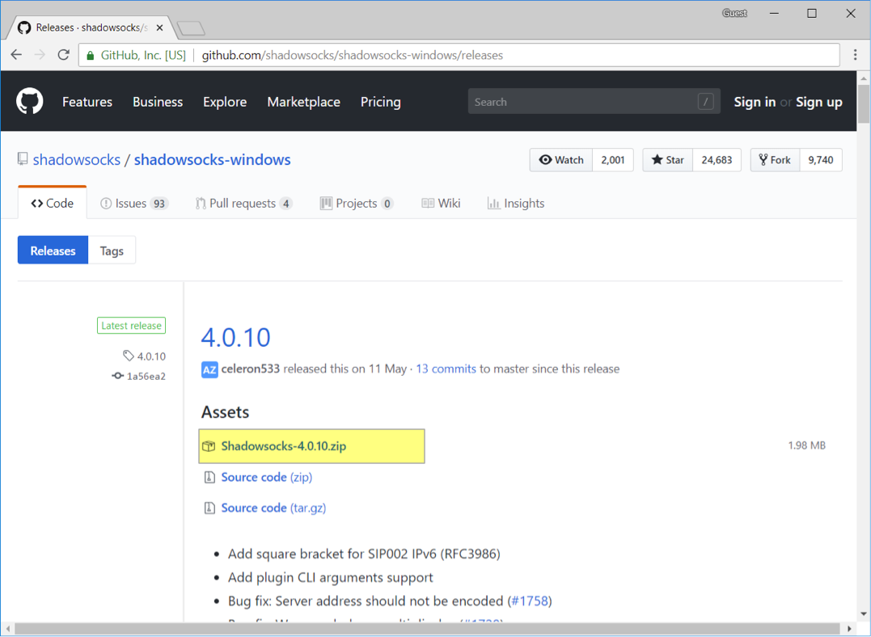
Task: Select the Tags button
Action: pyautogui.click(x=112, y=251)
